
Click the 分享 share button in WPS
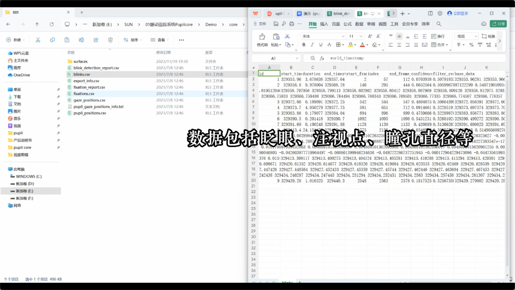[498, 24]
